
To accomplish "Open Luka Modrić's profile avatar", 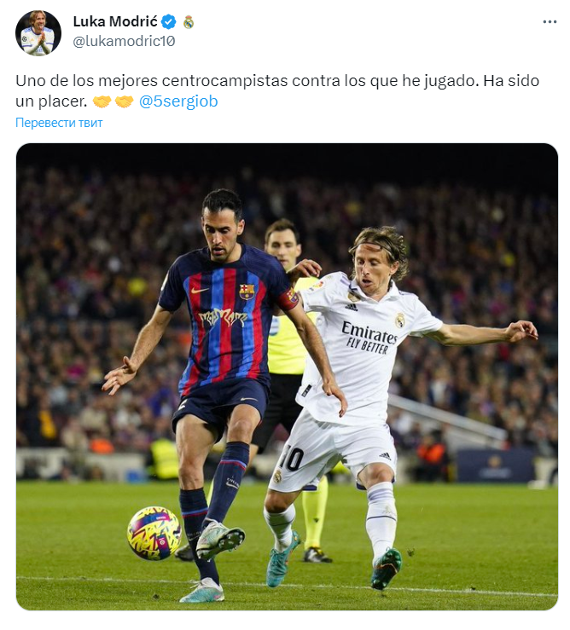I will [x=38, y=33].
